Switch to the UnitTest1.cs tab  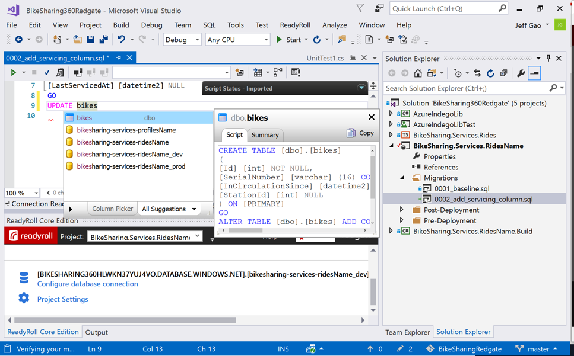pyautogui.click(x=325, y=58)
